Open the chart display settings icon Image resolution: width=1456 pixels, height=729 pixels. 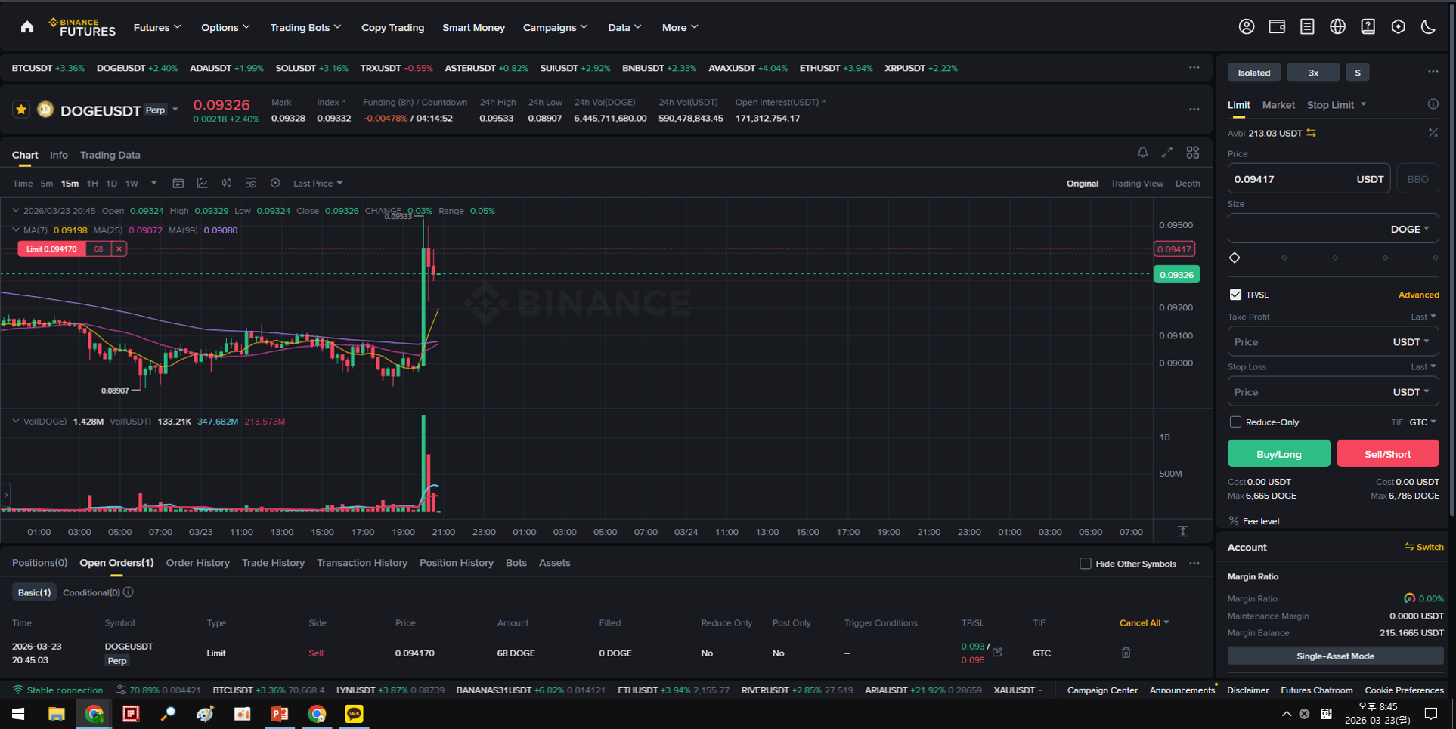tap(251, 183)
